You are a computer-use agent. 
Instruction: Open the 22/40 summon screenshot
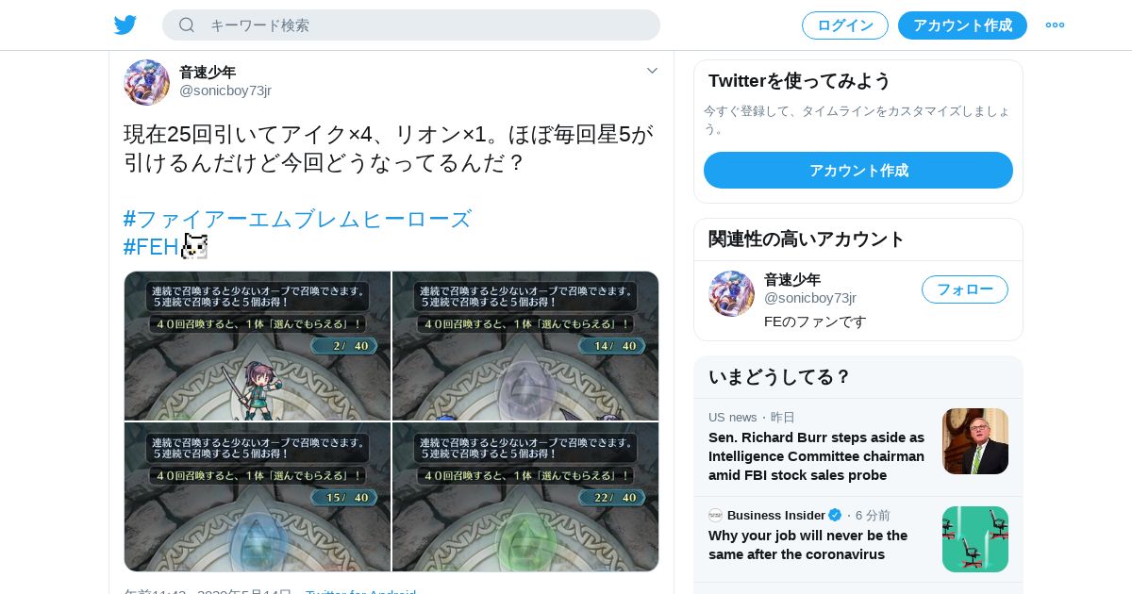coord(525,497)
